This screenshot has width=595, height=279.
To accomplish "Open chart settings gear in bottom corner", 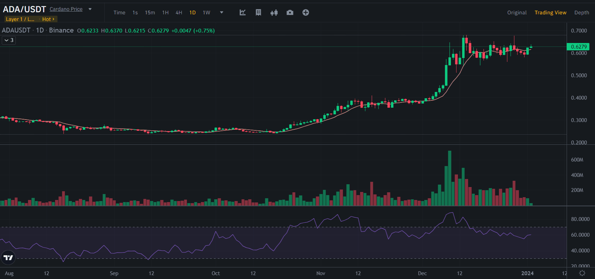I will [582, 273].
